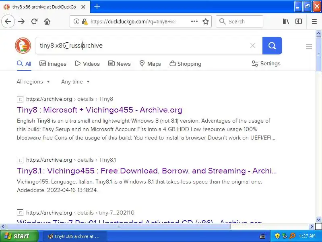Click the padlock warning icon in address bar
The image size is (322, 242).
85,21
